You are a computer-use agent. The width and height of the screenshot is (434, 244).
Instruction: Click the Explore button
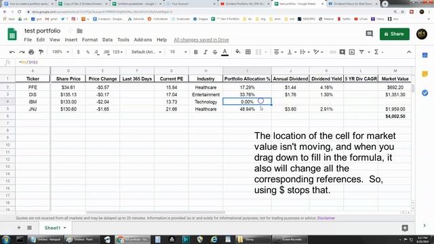click(405, 228)
